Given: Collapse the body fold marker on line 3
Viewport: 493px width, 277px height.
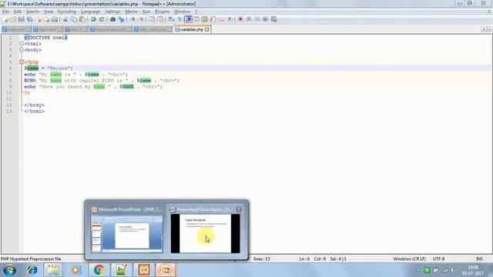Looking at the screenshot, I should pyautogui.click(x=22, y=49).
